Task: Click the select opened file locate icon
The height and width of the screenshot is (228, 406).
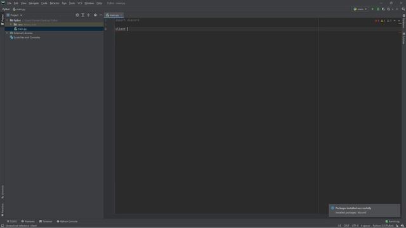Action: click(x=77, y=15)
